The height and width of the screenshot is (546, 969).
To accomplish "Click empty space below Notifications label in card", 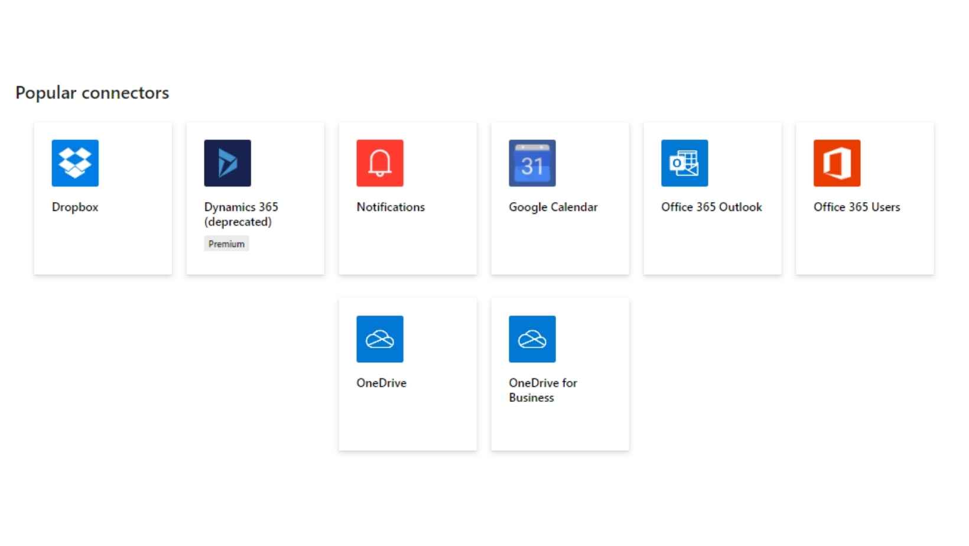I will [408, 245].
